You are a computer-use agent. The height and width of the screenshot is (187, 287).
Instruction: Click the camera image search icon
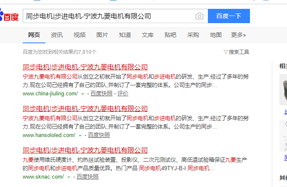199,16
